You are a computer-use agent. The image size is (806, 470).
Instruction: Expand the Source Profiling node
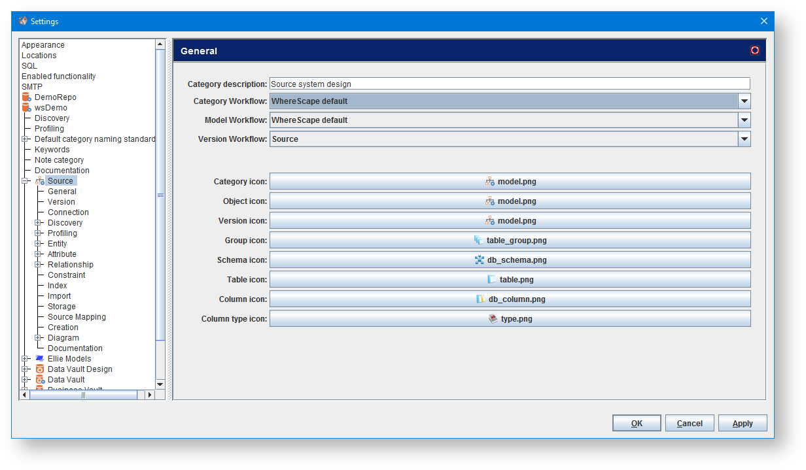click(38, 233)
